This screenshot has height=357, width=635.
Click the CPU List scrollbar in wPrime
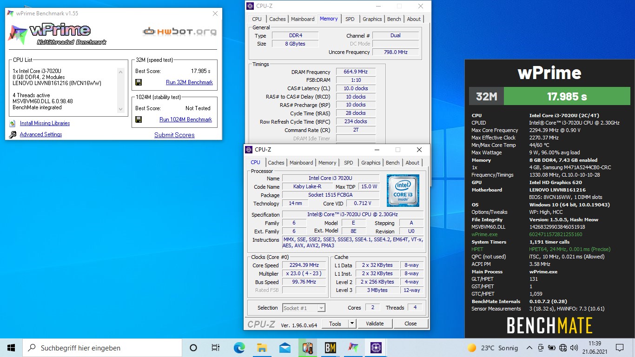(121, 90)
